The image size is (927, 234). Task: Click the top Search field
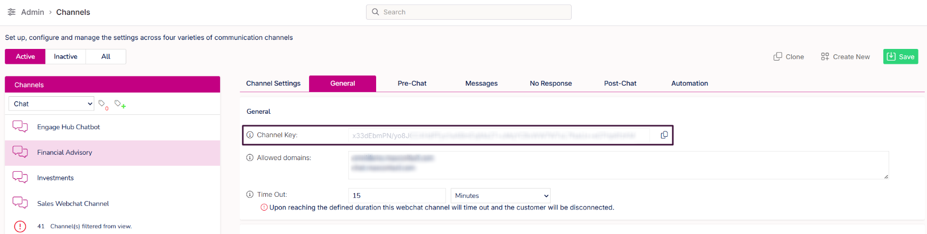[469, 12]
